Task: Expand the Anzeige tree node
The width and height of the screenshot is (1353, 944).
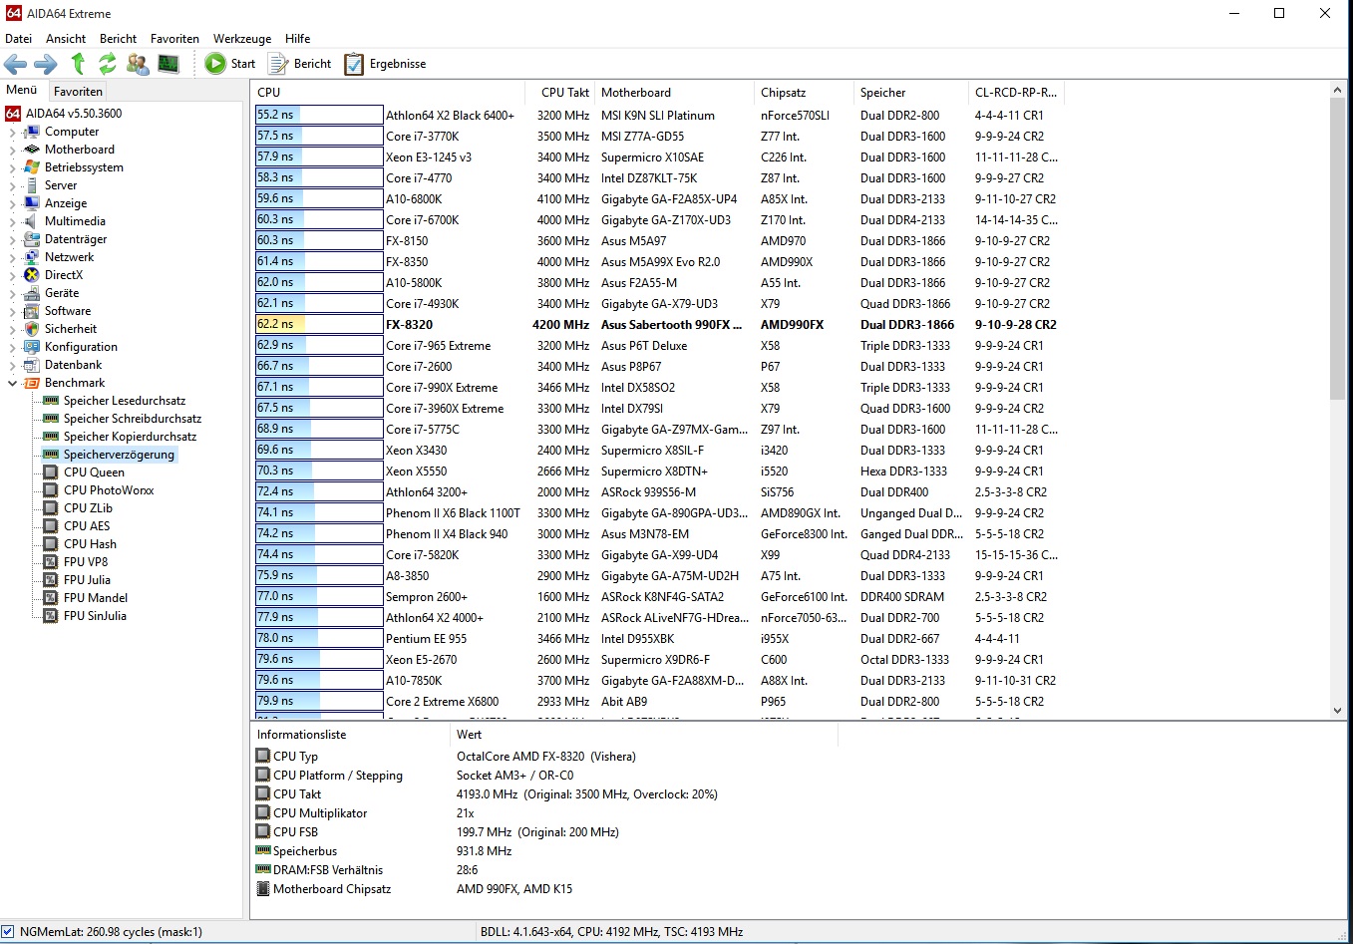Action: point(12,203)
